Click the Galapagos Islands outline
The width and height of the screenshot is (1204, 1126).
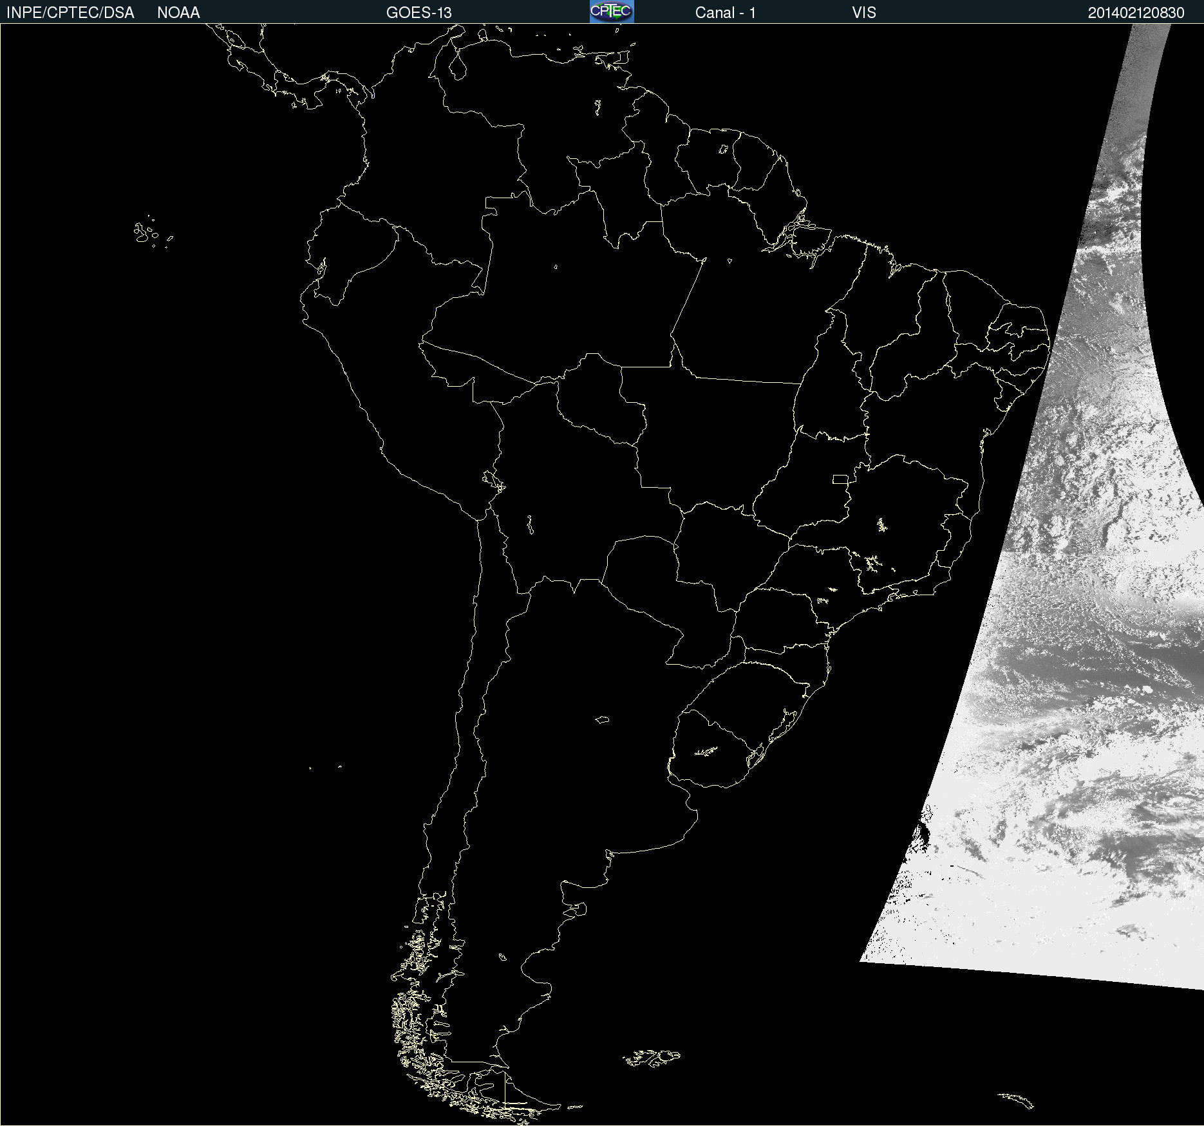pos(145,233)
